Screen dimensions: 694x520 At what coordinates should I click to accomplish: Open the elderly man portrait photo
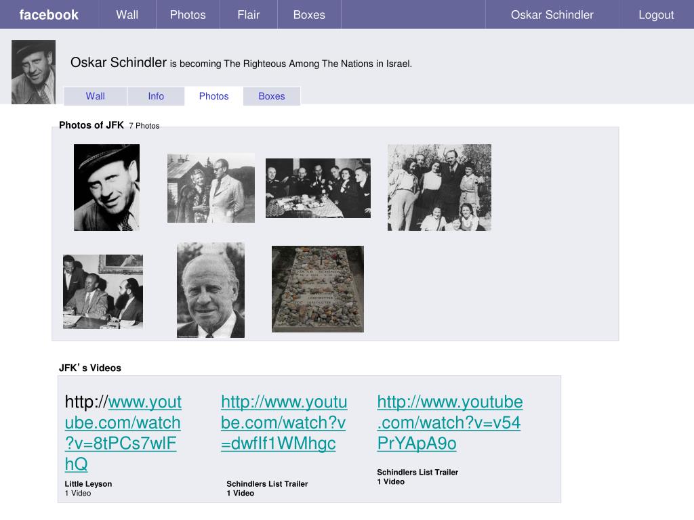211,290
